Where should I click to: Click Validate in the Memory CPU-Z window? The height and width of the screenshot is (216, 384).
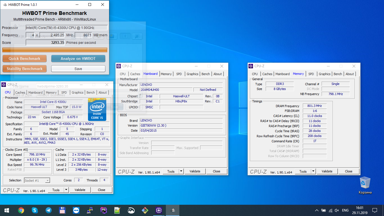click(327, 171)
